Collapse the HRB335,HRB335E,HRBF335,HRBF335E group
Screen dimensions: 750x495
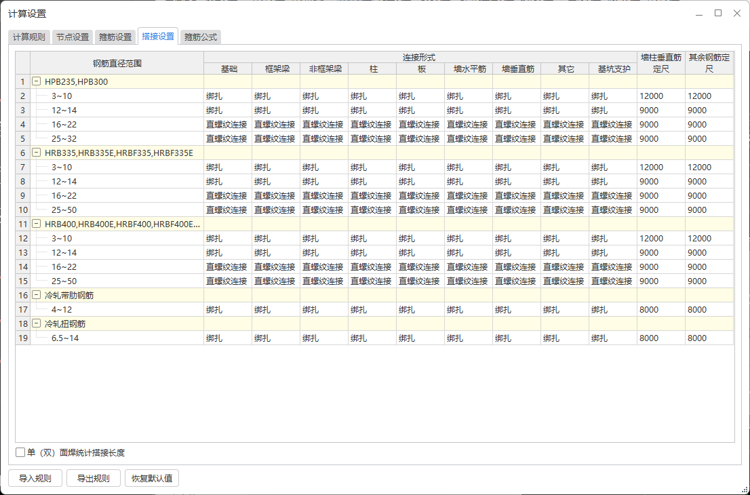(37, 153)
